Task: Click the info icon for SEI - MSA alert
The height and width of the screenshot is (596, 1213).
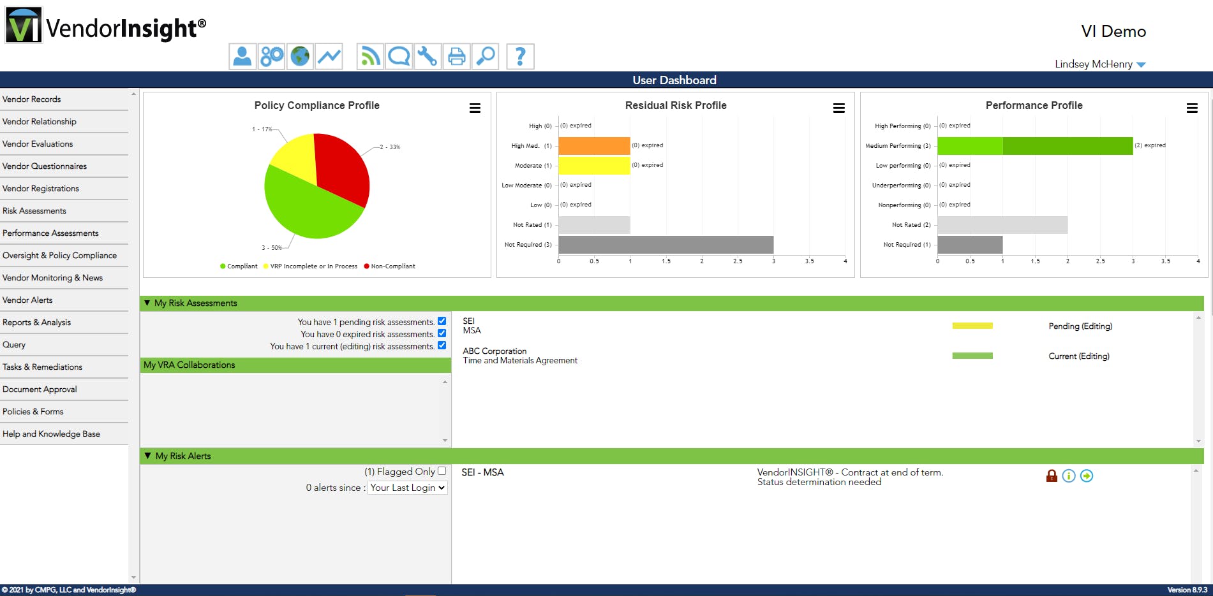Action: click(1069, 476)
